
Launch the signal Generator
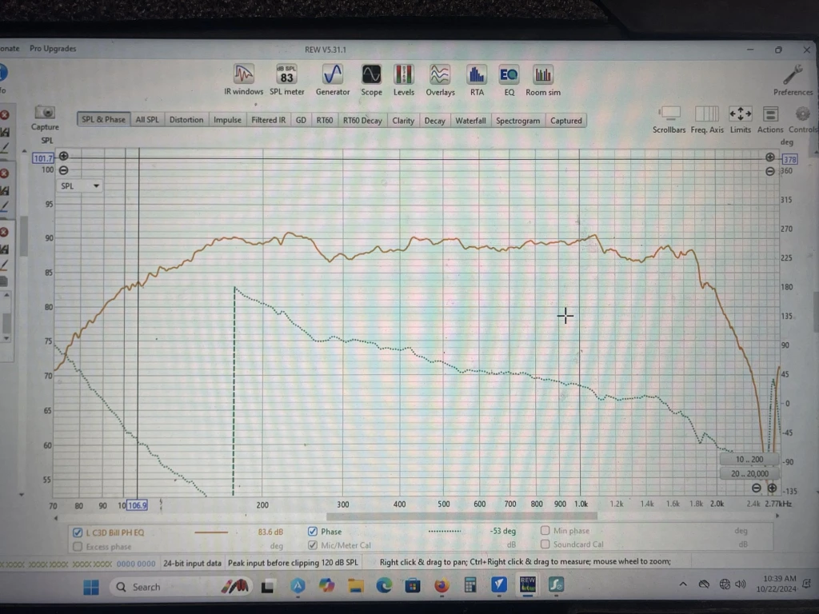tap(332, 75)
